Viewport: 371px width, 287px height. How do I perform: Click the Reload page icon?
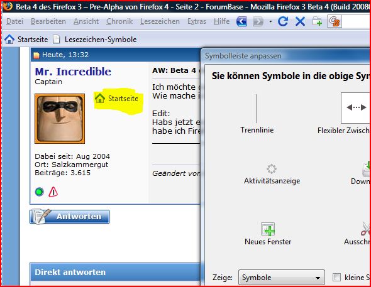(283, 21)
